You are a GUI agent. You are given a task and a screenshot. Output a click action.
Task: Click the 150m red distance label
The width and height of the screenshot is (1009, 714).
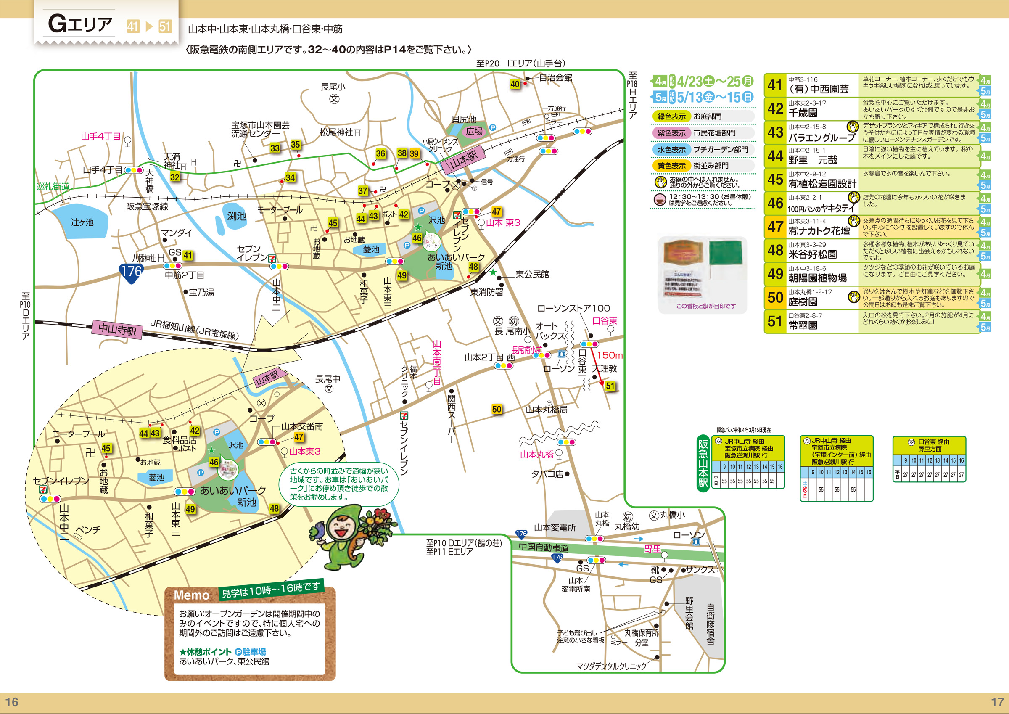(610, 355)
